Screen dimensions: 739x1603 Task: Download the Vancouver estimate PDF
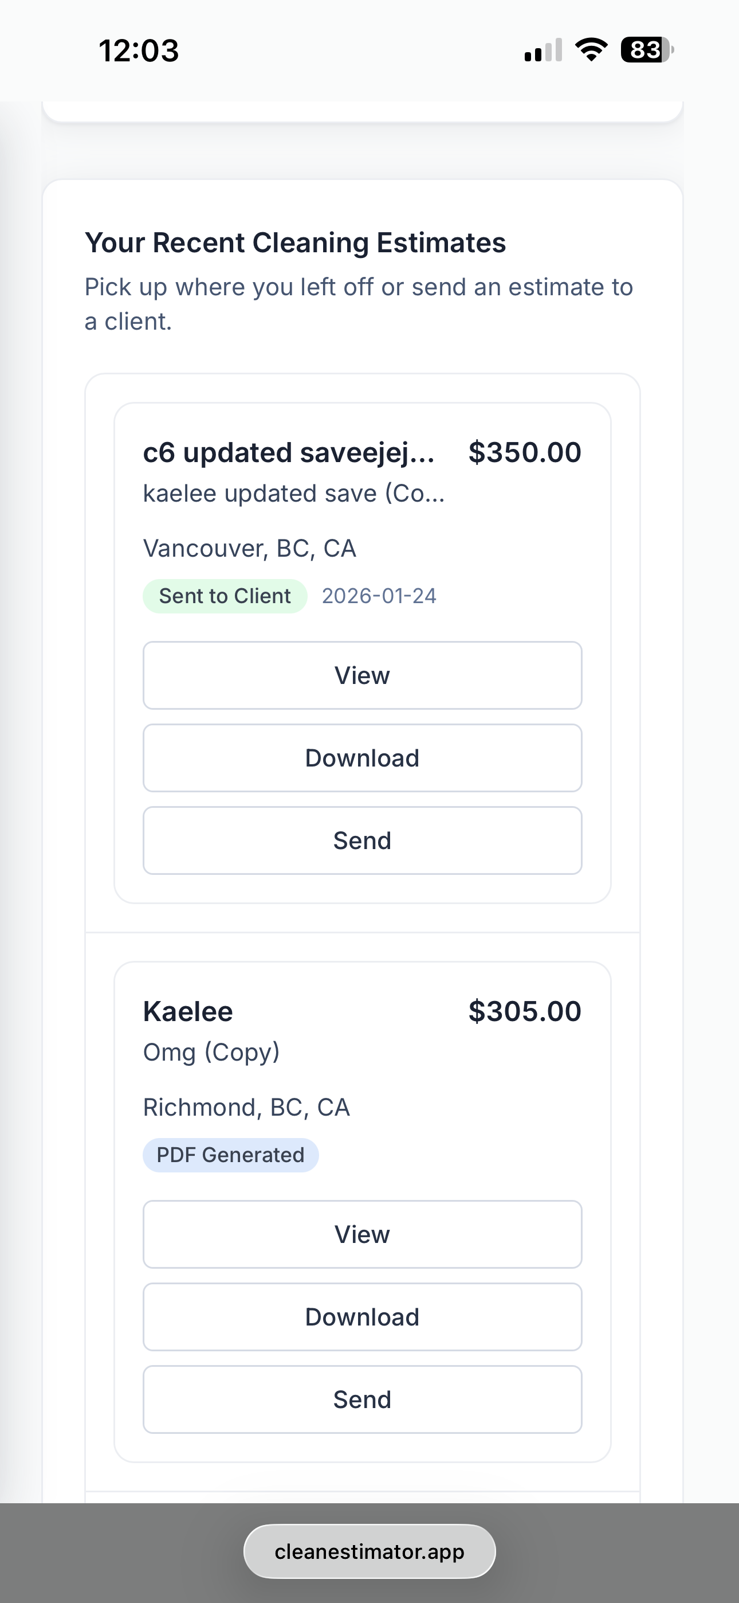click(362, 758)
